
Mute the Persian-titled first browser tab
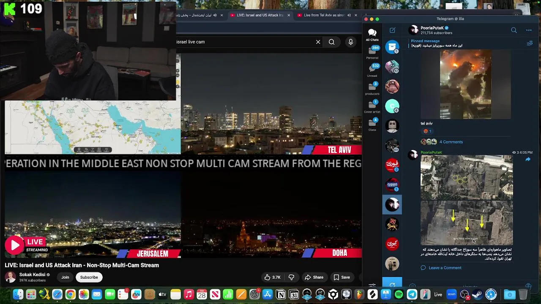(x=215, y=15)
